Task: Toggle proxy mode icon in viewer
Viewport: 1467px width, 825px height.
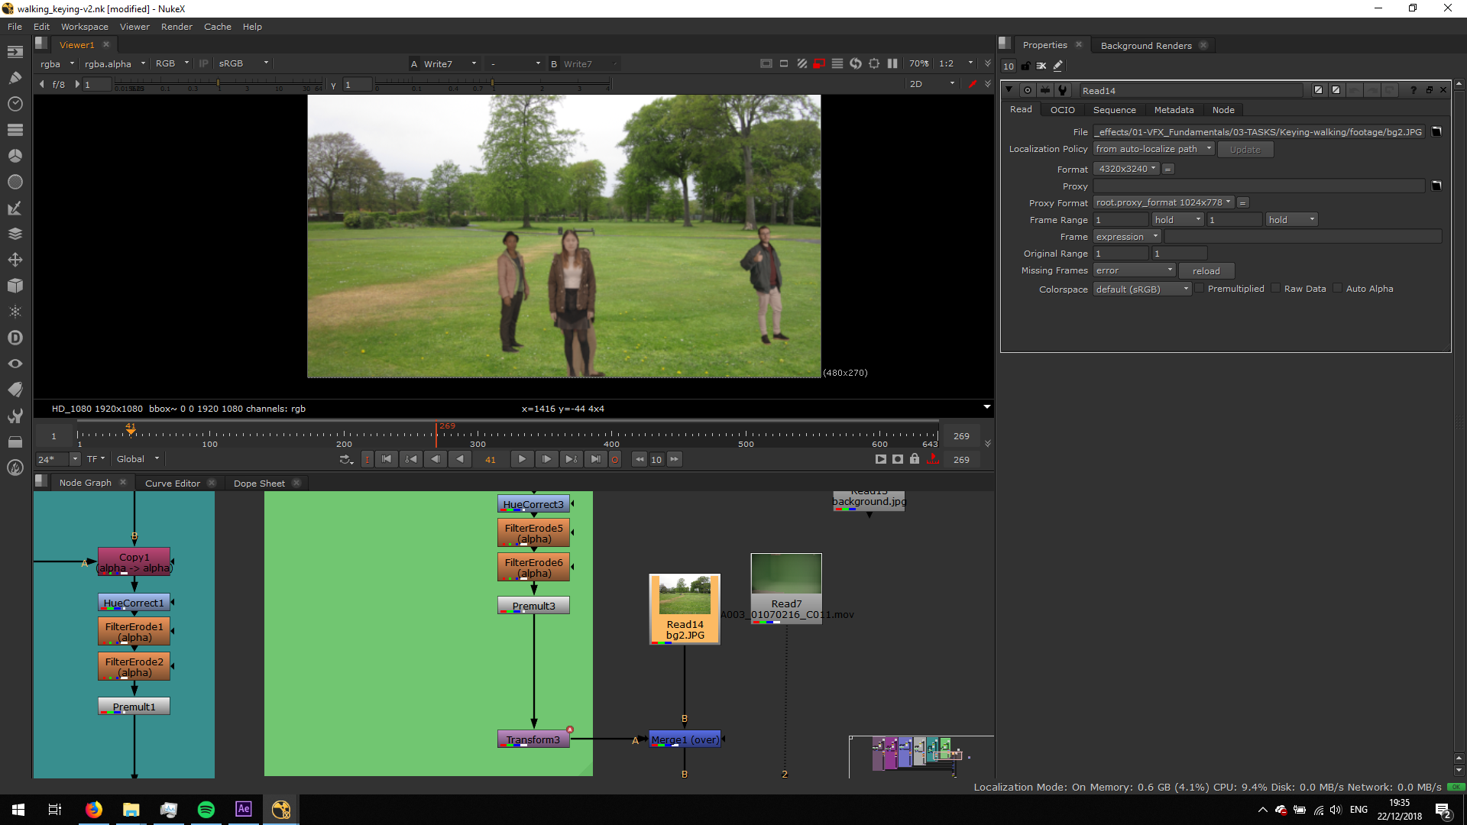Action: 819,63
